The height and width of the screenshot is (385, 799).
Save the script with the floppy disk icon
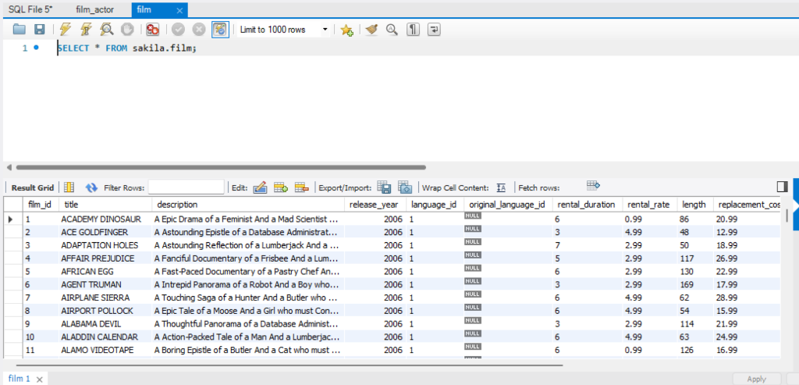click(x=39, y=30)
